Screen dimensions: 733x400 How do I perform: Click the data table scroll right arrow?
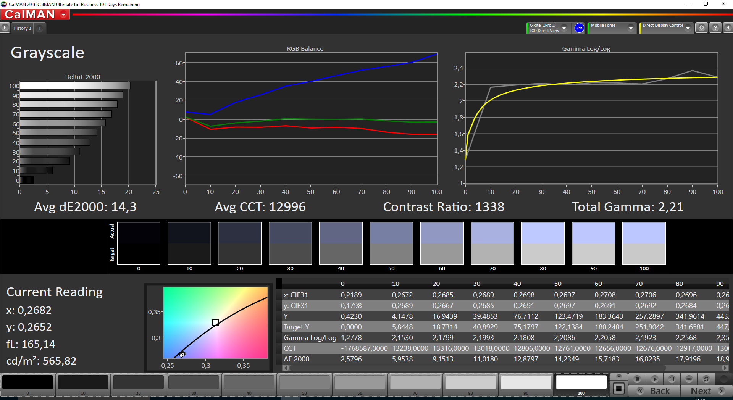725,368
